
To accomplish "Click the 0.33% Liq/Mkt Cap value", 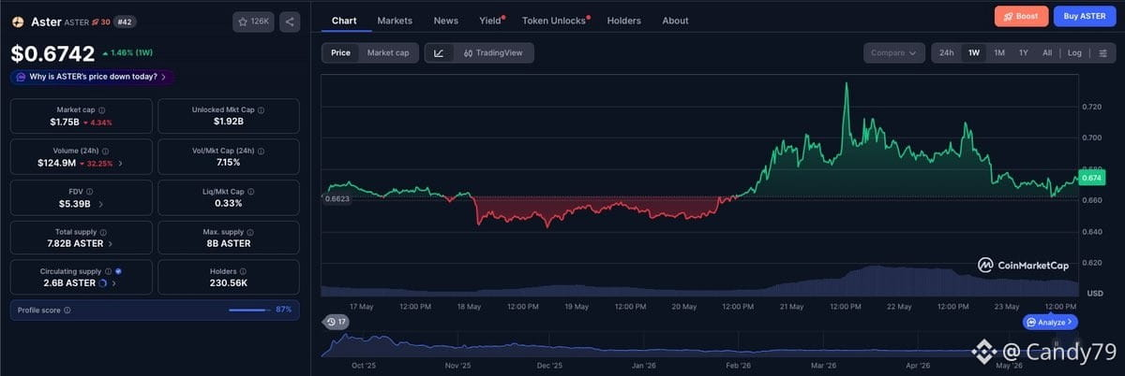I will [x=228, y=203].
